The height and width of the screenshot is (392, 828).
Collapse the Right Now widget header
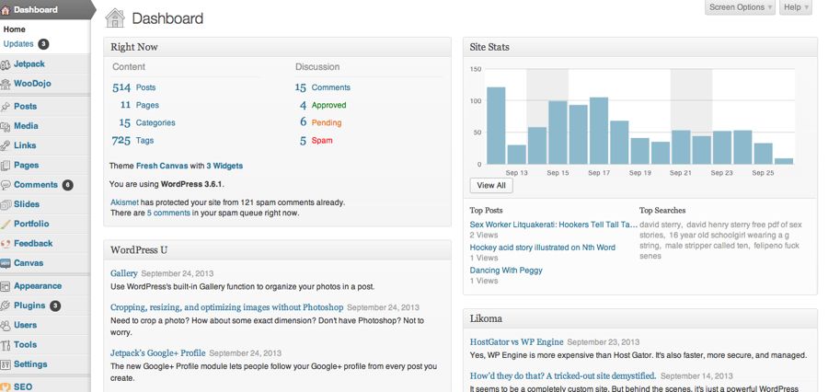tap(277, 47)
